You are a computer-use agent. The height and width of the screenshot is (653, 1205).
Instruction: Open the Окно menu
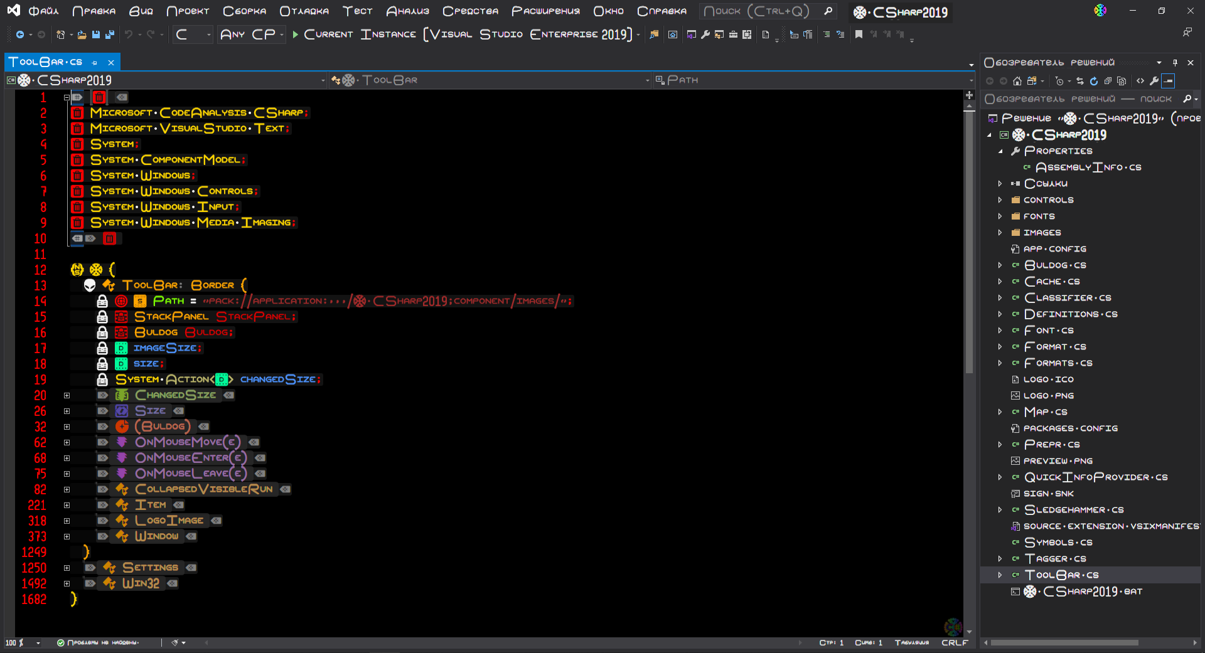[608, 11]
